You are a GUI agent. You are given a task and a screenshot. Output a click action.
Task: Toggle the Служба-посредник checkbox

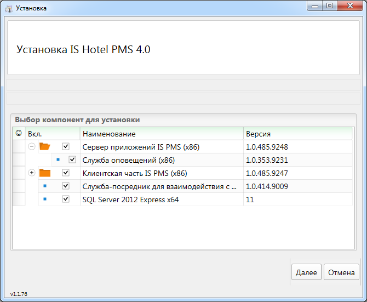pos(66,186)
